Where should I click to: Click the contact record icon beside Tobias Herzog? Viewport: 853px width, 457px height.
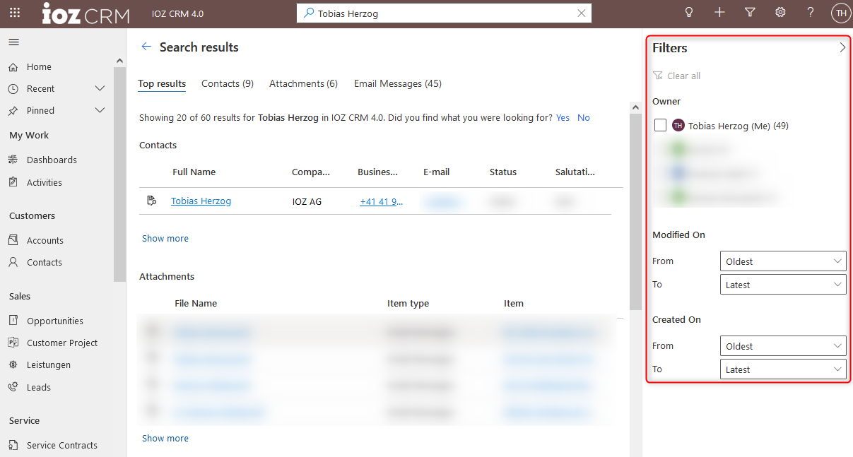click(151, 201)
